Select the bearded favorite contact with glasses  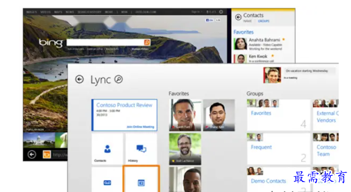pos(185,149)
